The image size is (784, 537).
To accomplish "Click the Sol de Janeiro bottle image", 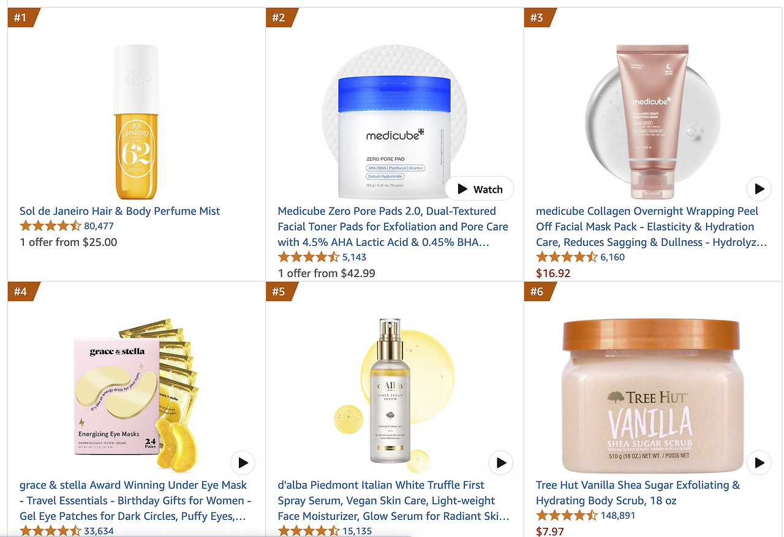I will pos(135,122).
